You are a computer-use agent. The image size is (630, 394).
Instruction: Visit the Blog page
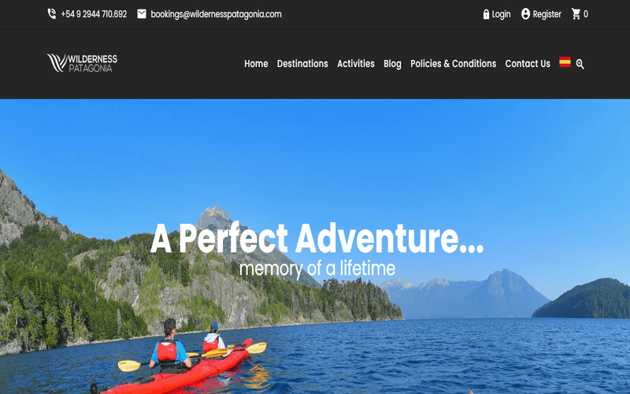click(x=392, y=64)
